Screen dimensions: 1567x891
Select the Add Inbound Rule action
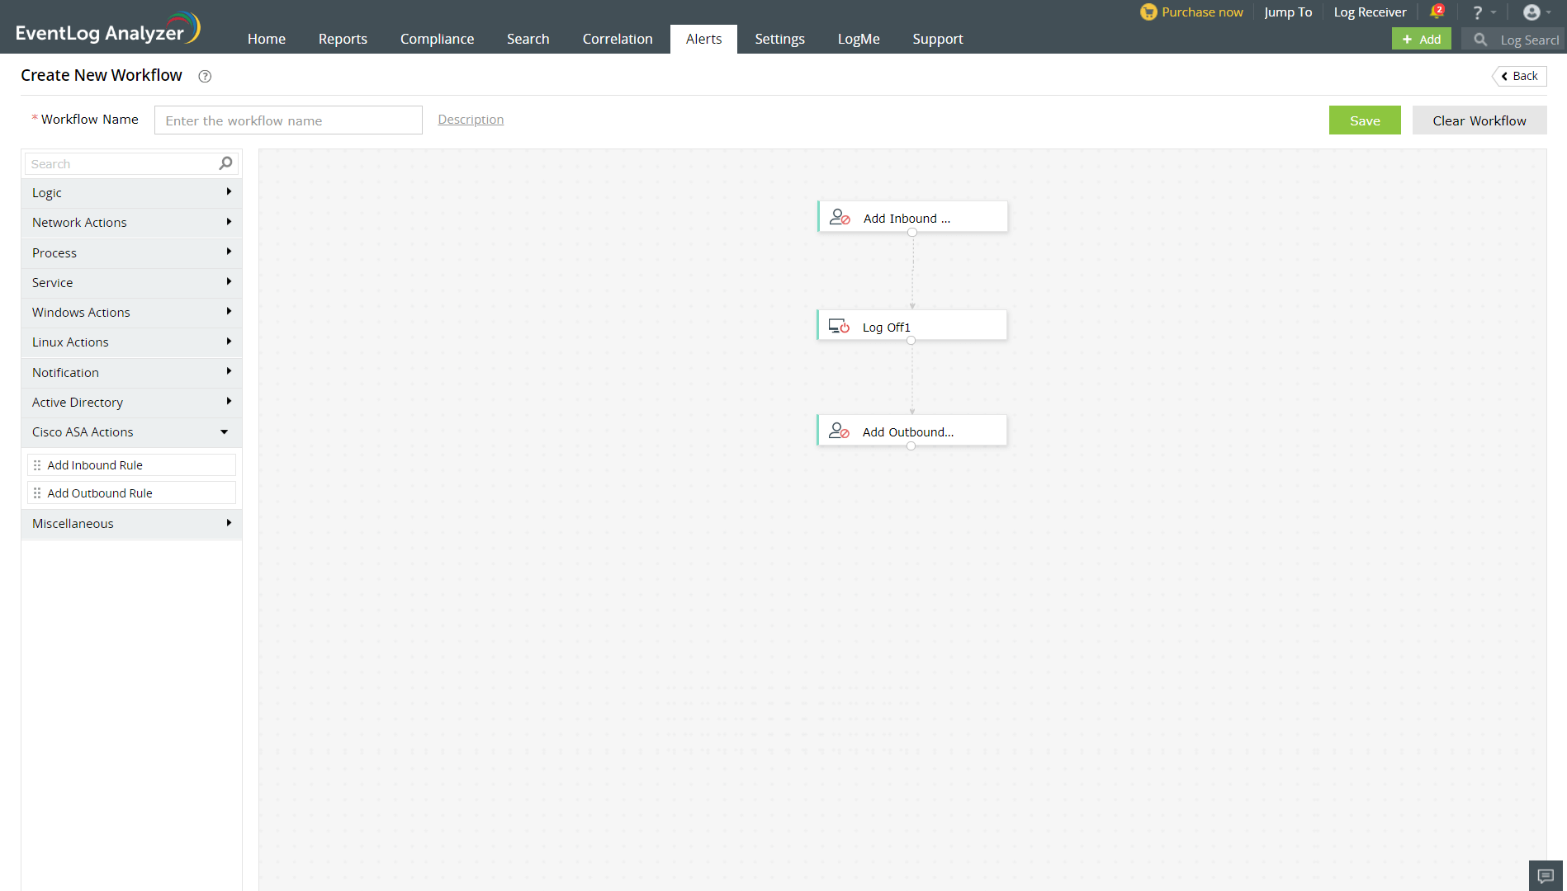pos(131,465)
